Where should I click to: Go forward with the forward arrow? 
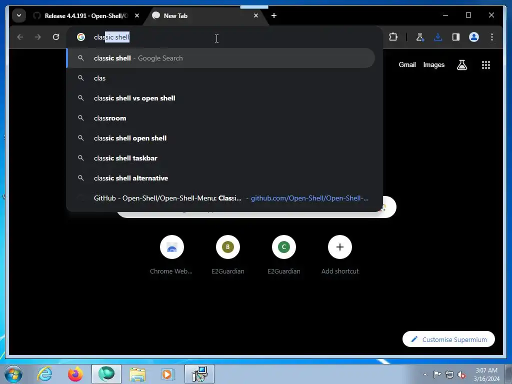(x=38, y=37)
